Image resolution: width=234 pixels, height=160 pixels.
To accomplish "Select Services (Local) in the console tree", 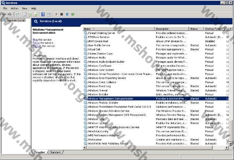I will [x=16, y=20].
